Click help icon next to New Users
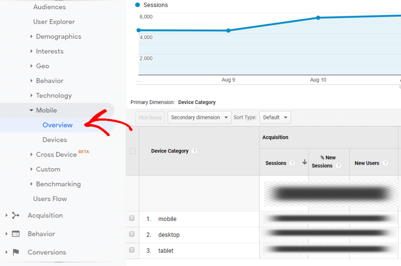401x266 pixels. click(x=385, y=163)
